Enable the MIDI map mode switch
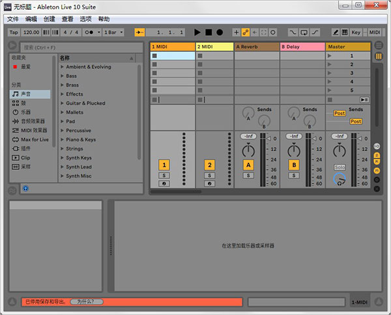Image resolution: width=391 pixels, height=315 pixels. tap(375, 32)
